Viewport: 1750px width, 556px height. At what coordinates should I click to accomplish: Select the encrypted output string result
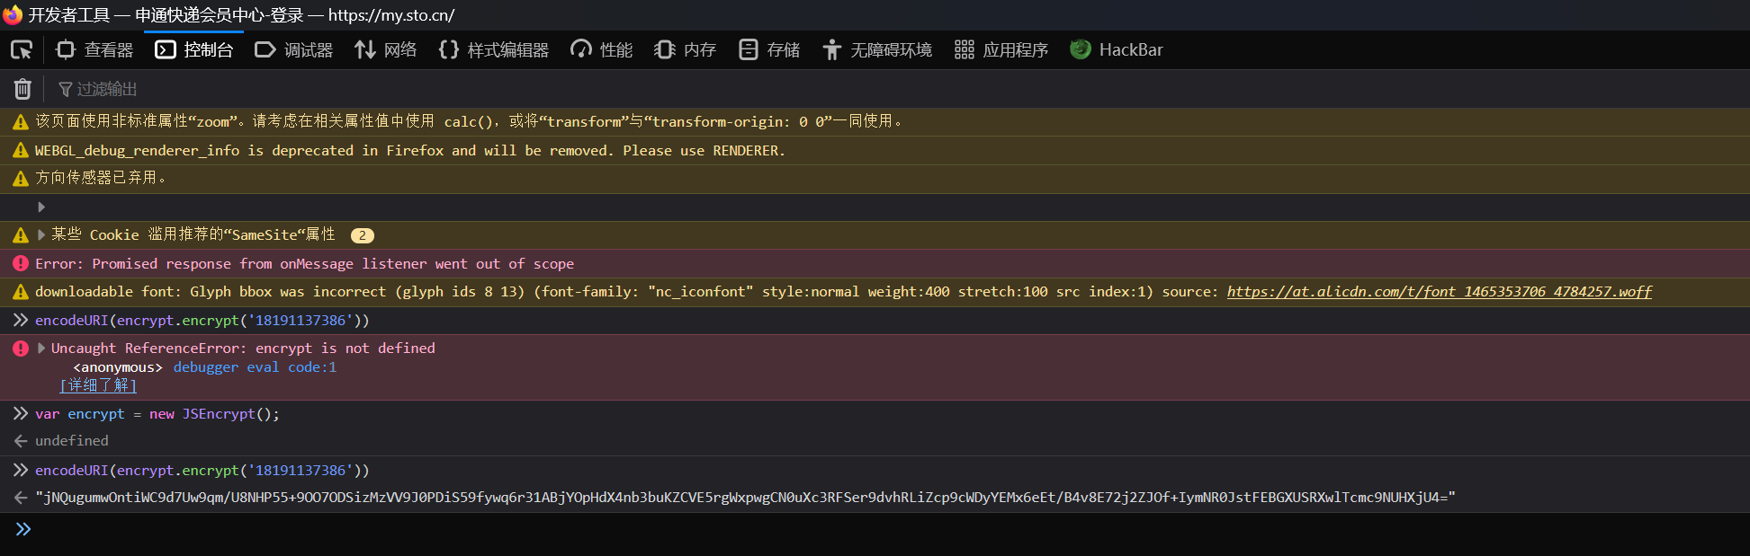coord(745,498)
